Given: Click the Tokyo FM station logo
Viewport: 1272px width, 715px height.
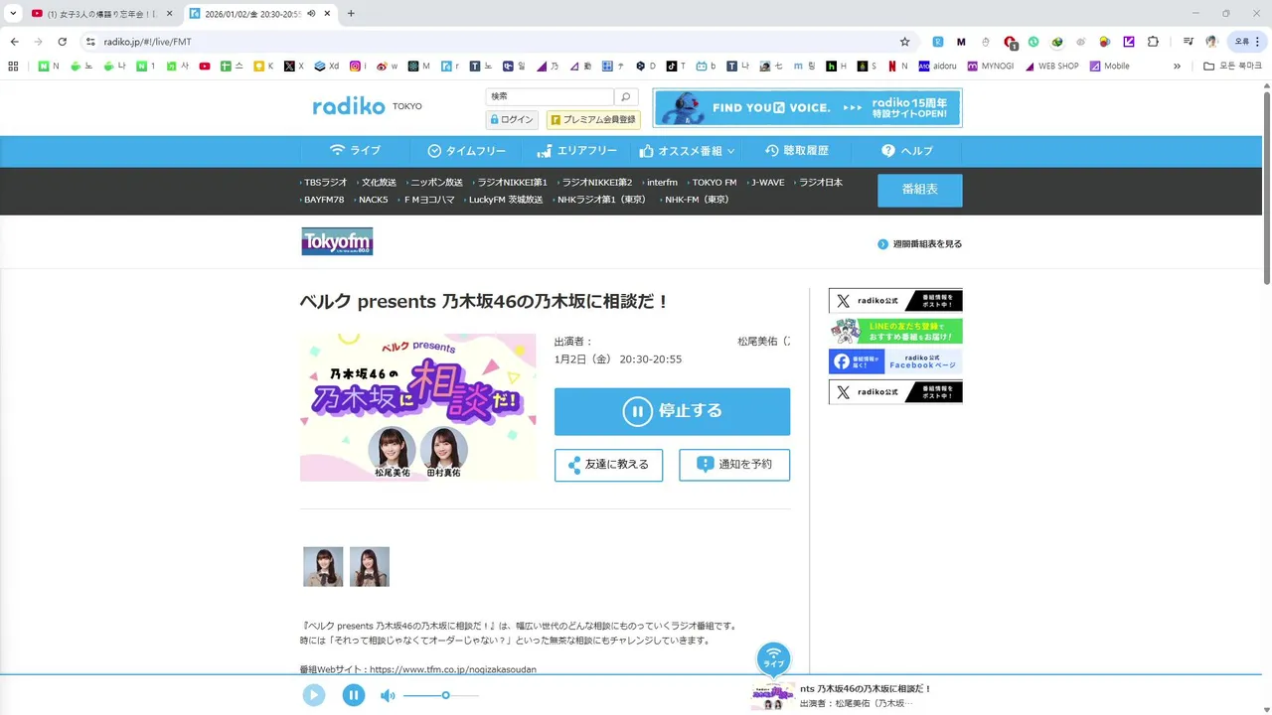Looking at the screenshot, I should pyautogui.click(x=337, y=241).
